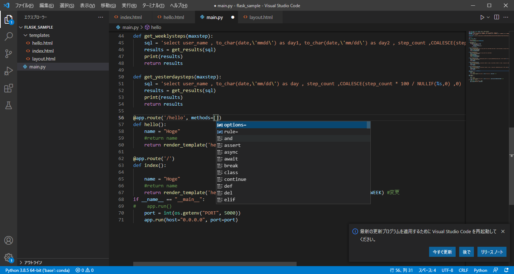Collapse the FLASK_SAMPLE project root

point(38,27)
